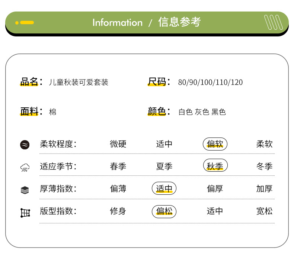Click the grid fit-index icon
Screen dimensions: 294x265
[25, 213]
